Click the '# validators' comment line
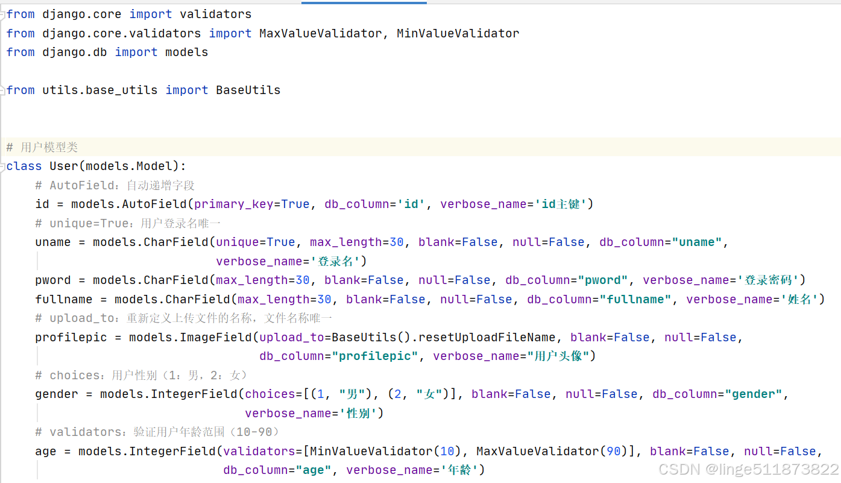841x483 pixels. click(x=157, y=432)
